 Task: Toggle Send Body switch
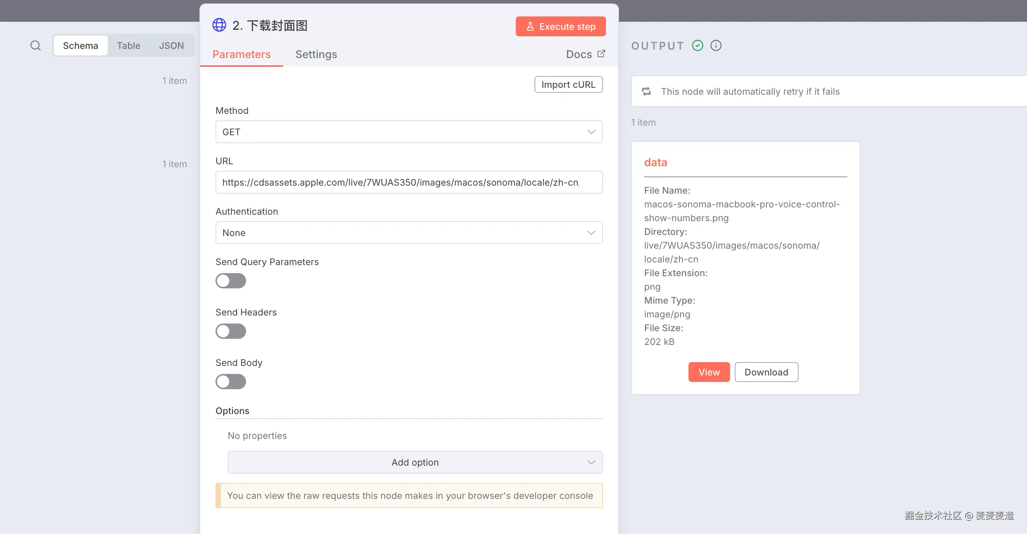click(x=230, y=381)
